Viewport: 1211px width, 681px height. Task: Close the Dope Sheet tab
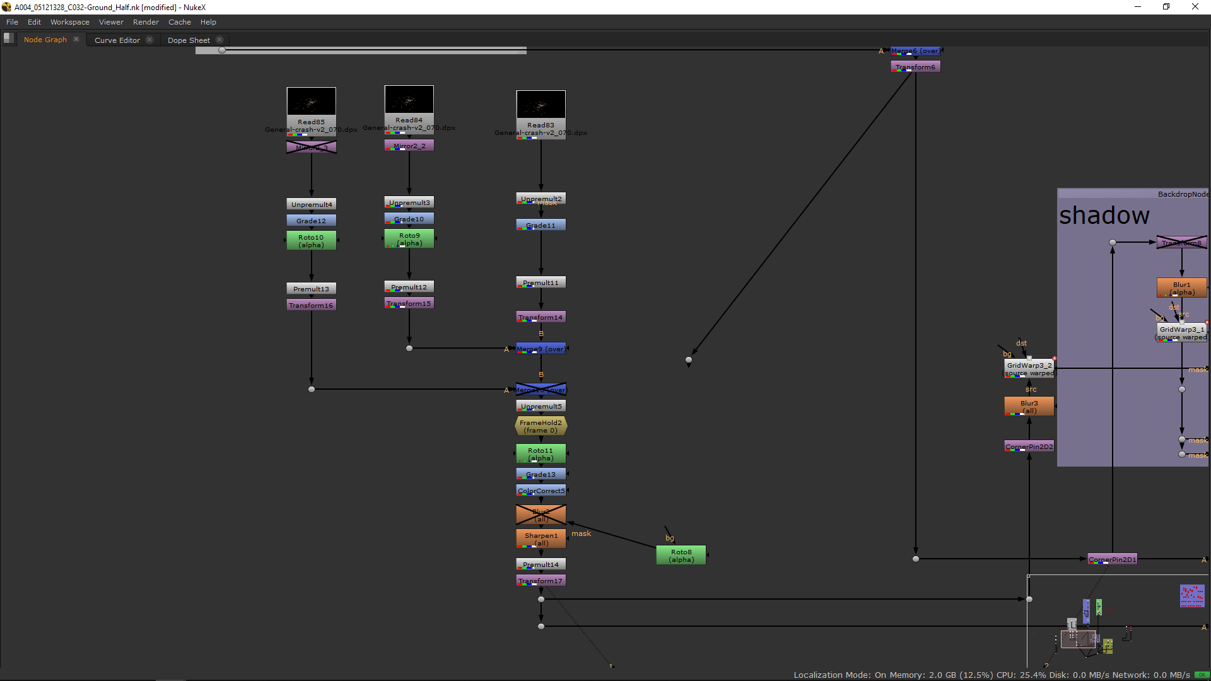pos(219,40)
